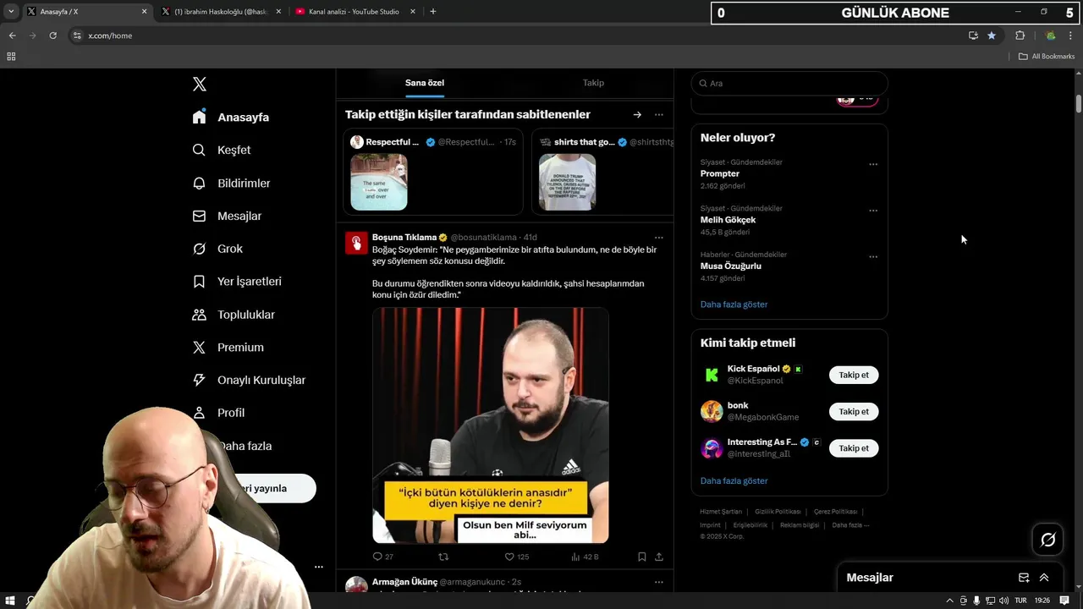Image resolution: width=1083 pixels, height=609 pixels.
Task: Like the Boşuna Tıklama post
Action: pos(509,557)
